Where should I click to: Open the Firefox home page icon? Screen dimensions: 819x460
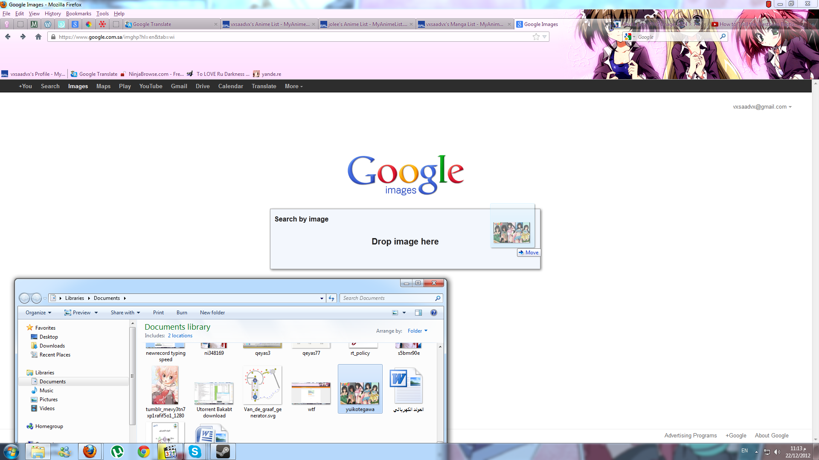click(38, 37)
